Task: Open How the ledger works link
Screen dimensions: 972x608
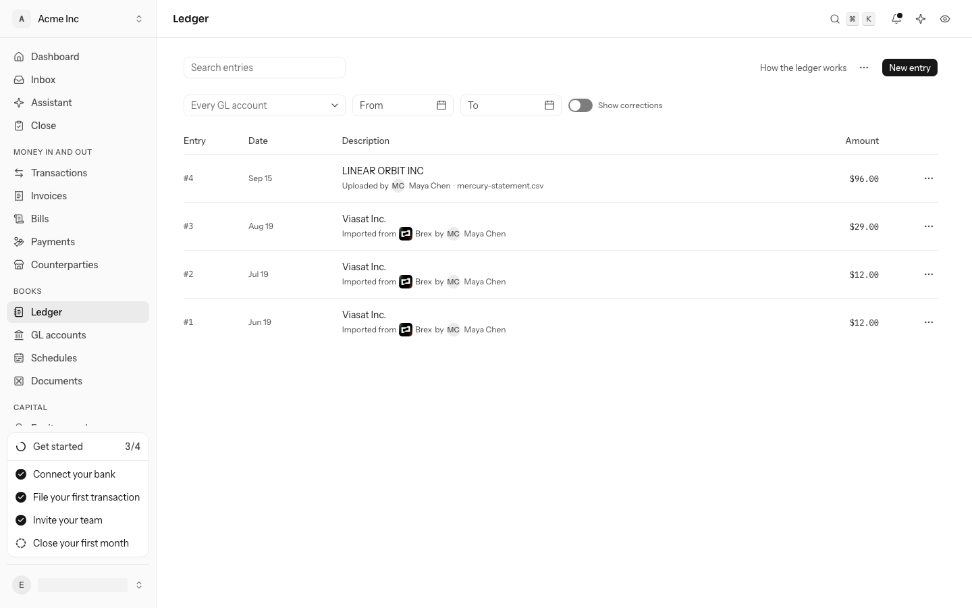Action: [803, 68]
